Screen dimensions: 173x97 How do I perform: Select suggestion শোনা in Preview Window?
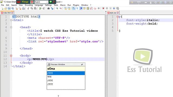click(x=66, y=81)
